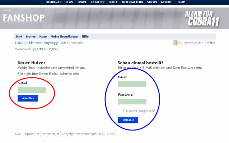Viewport: 229px width, 143px height.
Task: Open the Warenkorb link
Action: tap(23, 49)
